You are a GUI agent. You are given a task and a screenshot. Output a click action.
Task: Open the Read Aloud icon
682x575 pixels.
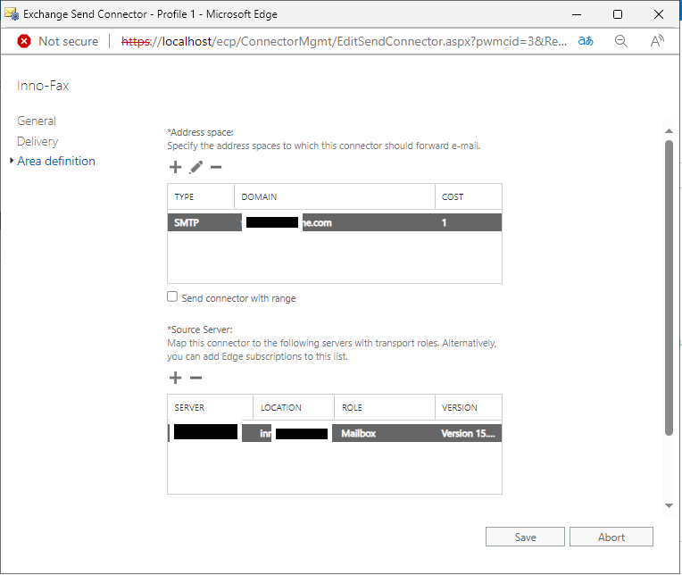click(x=657, y=41)
